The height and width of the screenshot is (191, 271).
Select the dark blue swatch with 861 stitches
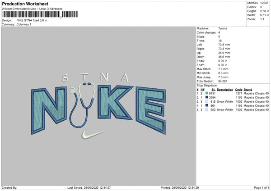click(207, 105)
